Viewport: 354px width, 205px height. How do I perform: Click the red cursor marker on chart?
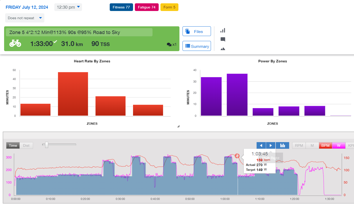click(237, 156)
